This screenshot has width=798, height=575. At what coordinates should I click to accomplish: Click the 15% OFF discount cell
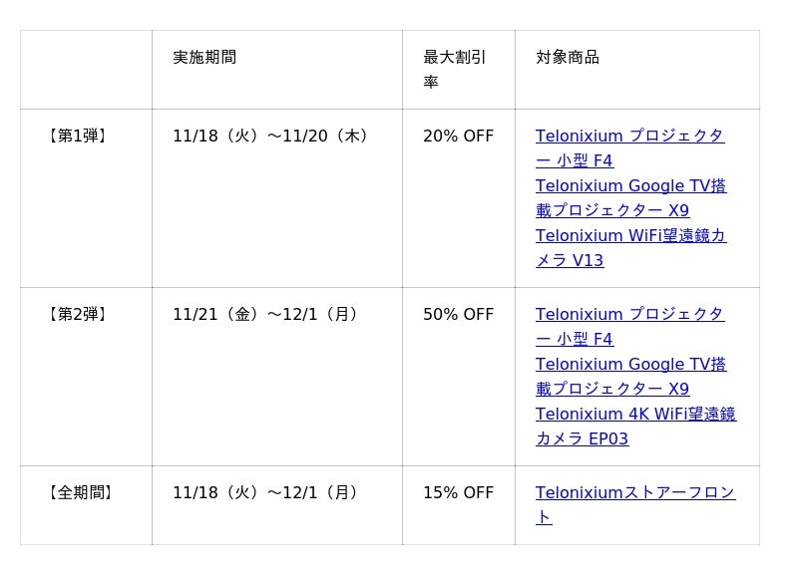click(x=458, y=492)
